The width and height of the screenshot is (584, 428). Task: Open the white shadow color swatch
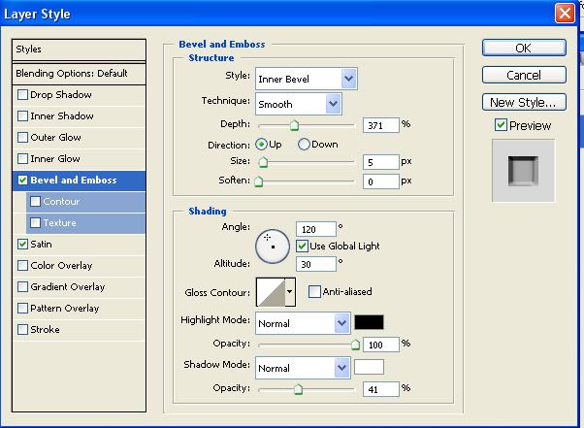(x=369, y=367)
